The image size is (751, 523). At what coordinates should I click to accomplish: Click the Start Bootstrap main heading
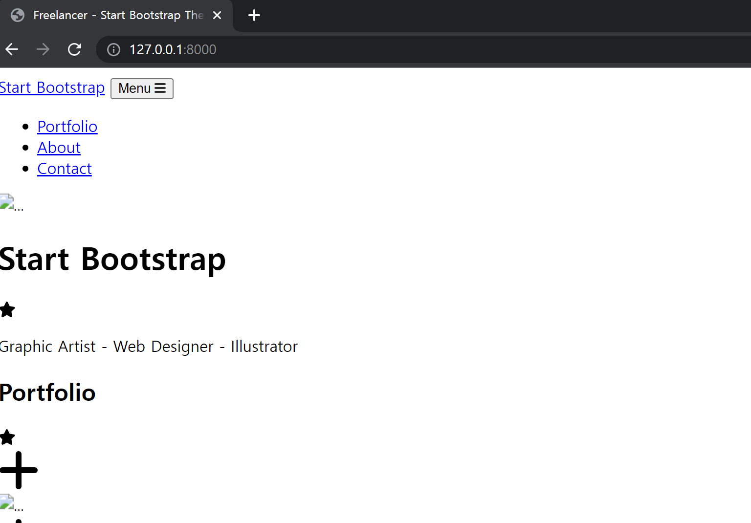click(x=113, y=259)
